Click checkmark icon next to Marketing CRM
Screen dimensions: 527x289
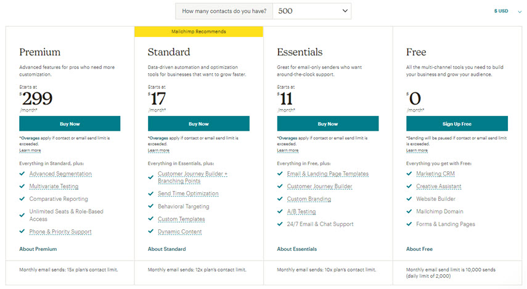point(409,174)
